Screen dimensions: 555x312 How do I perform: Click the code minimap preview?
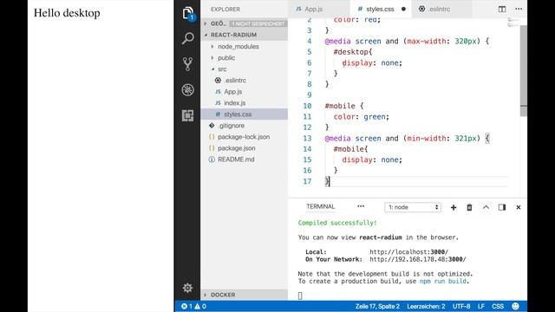click(513, 23)
